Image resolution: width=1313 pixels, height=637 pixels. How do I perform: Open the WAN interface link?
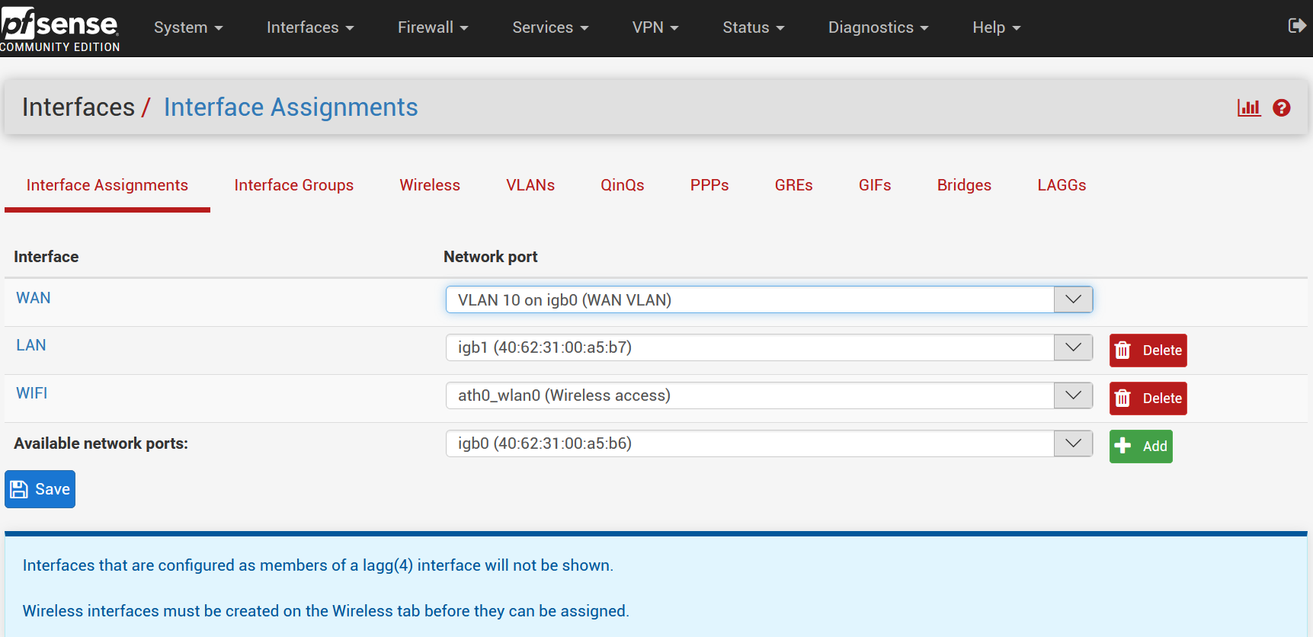pyautogui.click(x=34, y=298)
